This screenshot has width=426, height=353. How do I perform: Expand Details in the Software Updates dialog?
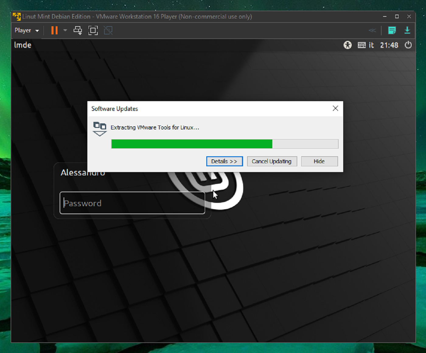224,161
